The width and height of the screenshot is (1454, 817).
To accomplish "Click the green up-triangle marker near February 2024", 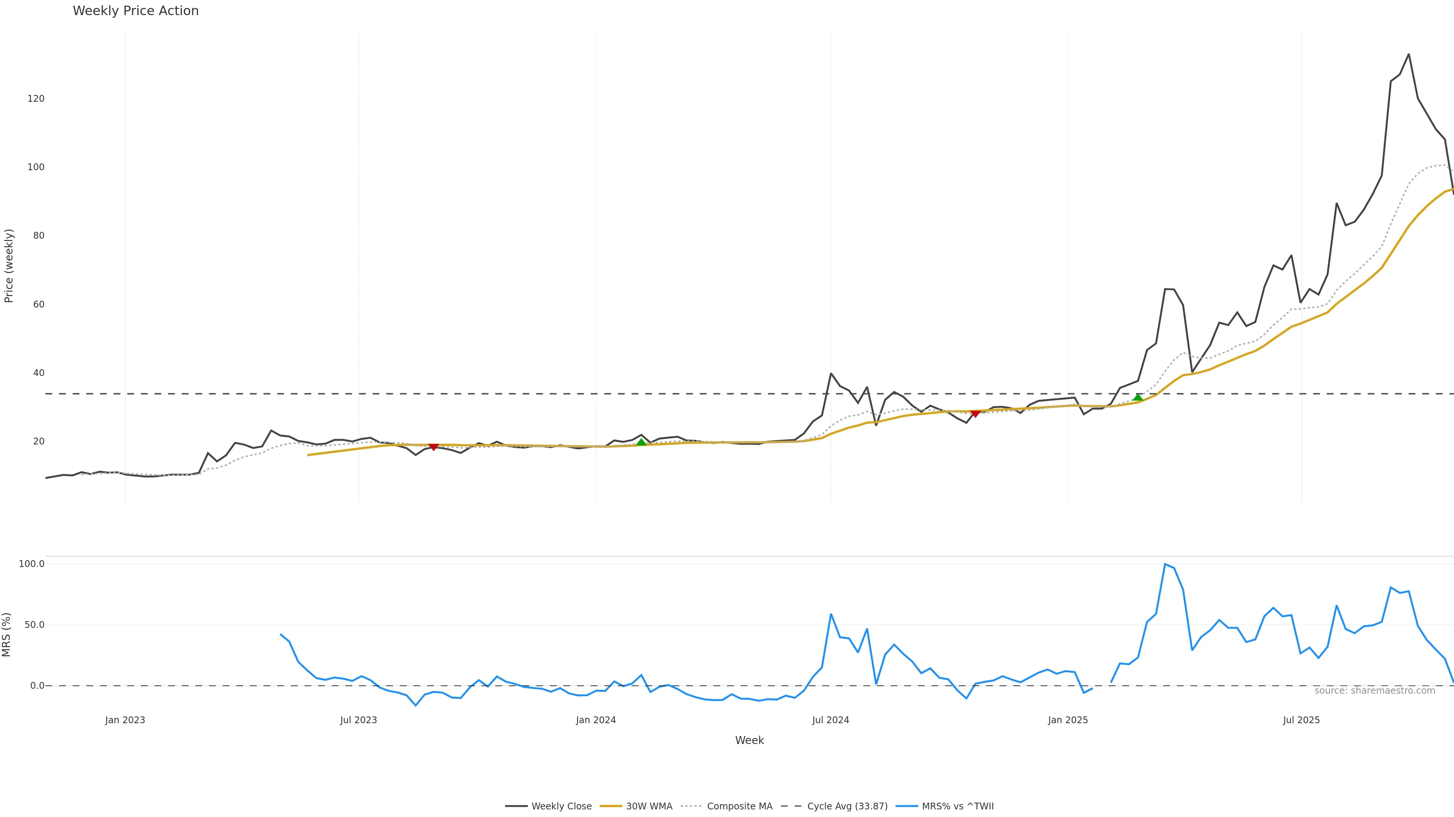I will tap(641, 443).
